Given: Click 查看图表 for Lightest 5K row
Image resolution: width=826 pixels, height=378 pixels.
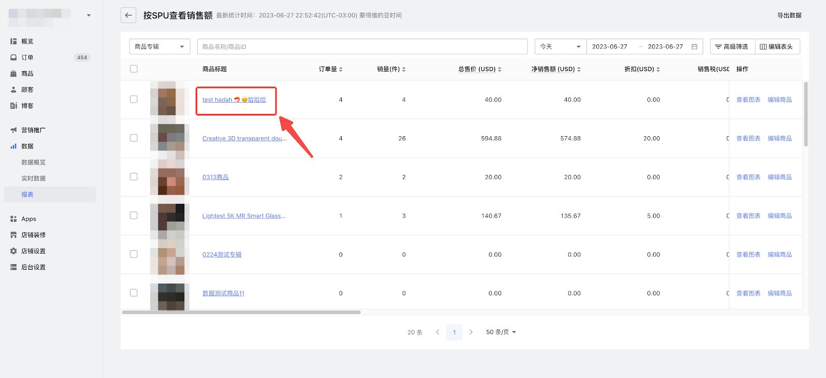Looking at the screenshot, I should [748, 216].
